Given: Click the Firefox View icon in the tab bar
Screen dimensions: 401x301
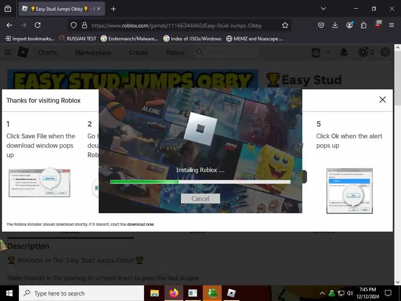Looking at the screenshot, I should click(8, 9).
